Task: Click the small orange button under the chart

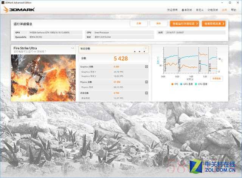Action: pyautogui.click(x=216, y=79)
